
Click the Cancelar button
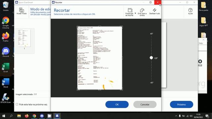point(145,104)
